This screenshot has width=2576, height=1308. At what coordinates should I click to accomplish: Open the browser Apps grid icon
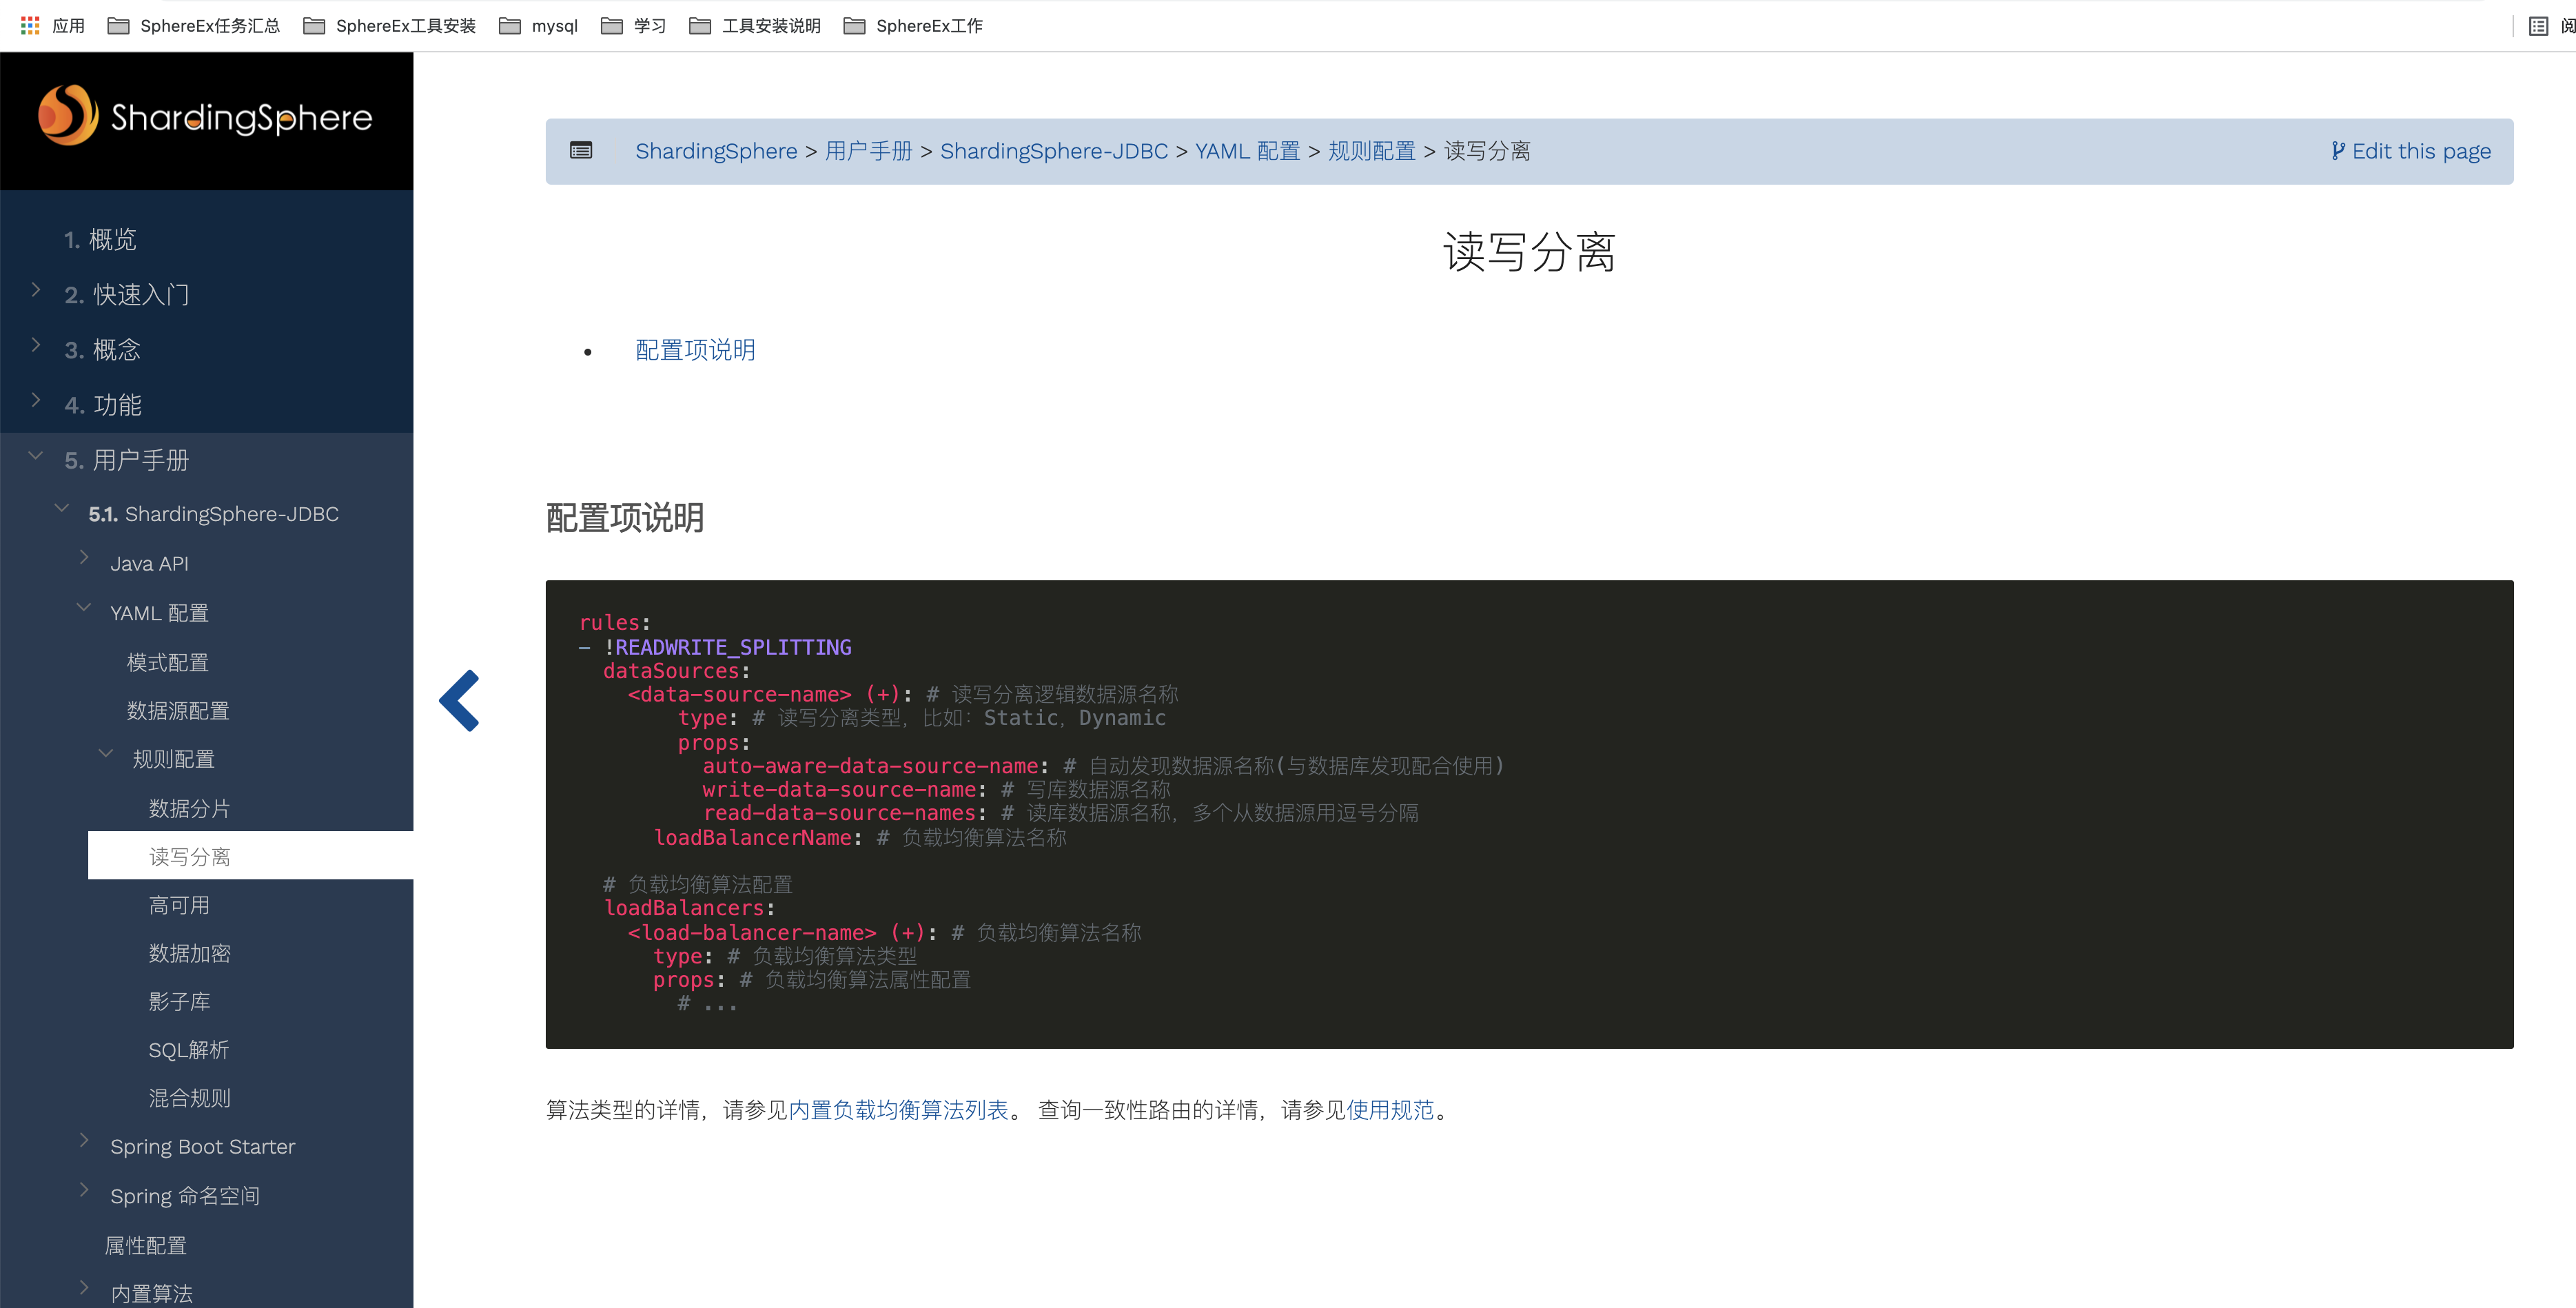tap(30, 25)
